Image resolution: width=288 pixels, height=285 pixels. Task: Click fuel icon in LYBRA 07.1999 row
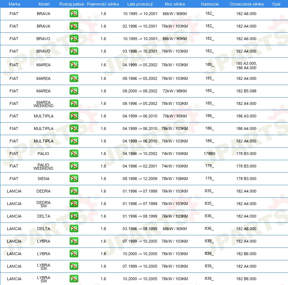(x=74, y=241)
